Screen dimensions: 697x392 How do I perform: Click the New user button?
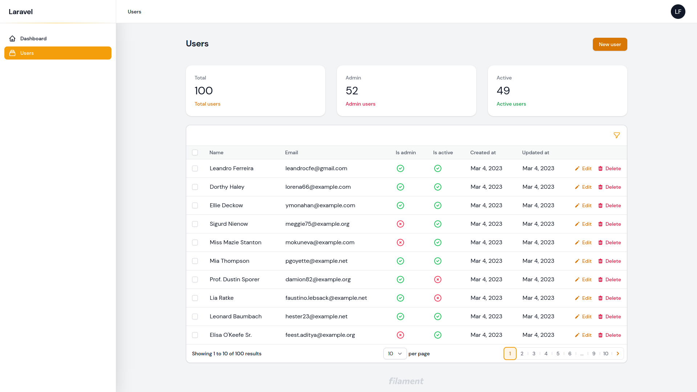click(x=610, y=44)
